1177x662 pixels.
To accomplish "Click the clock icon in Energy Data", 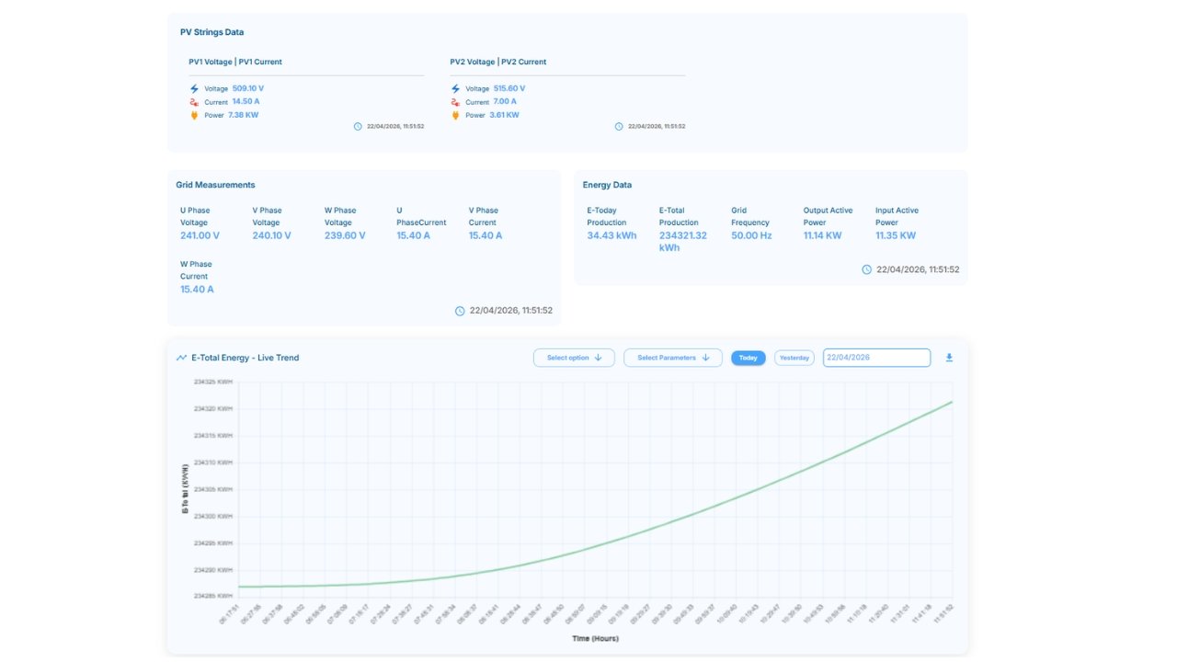I will click(x=866, y=269).
